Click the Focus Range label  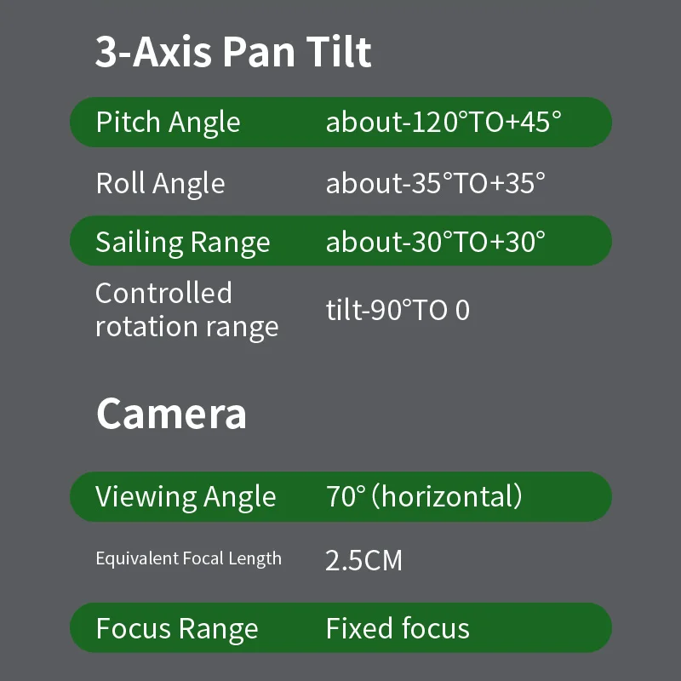point(176,629)
